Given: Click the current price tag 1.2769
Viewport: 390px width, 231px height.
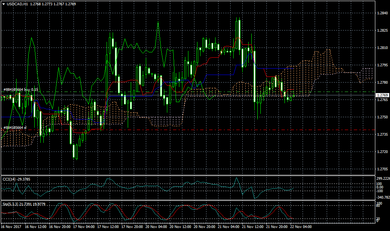Looking at the screenshot, I should coord(382,95).
